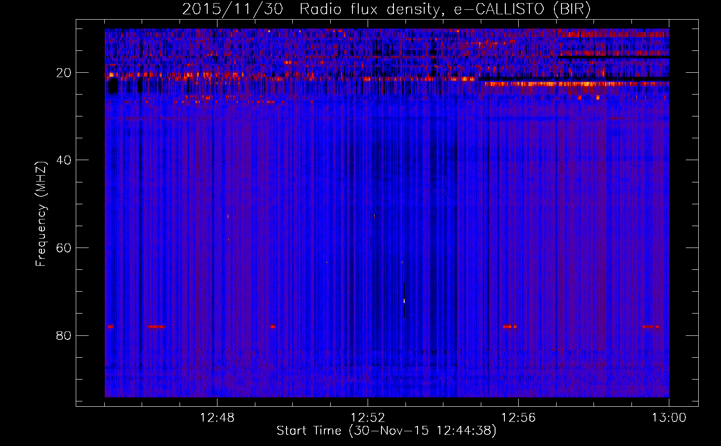The height and width of the screenshot is (446, 721).
Task: Click the plot title 'Radio flux density, e-CALLISTO (BIR)'
Action: [445, 9]
